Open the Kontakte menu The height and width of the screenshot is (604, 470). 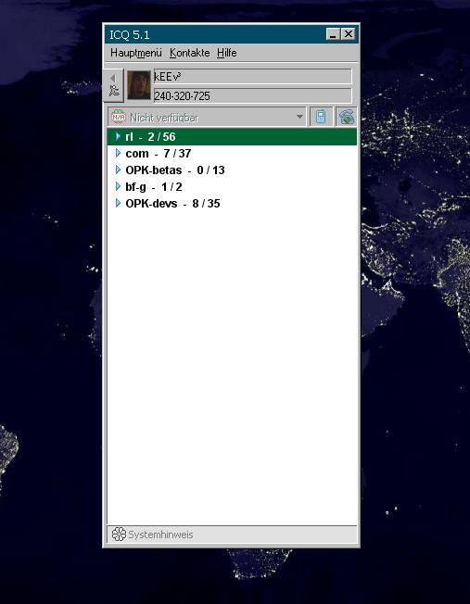(x=190, y=53)
